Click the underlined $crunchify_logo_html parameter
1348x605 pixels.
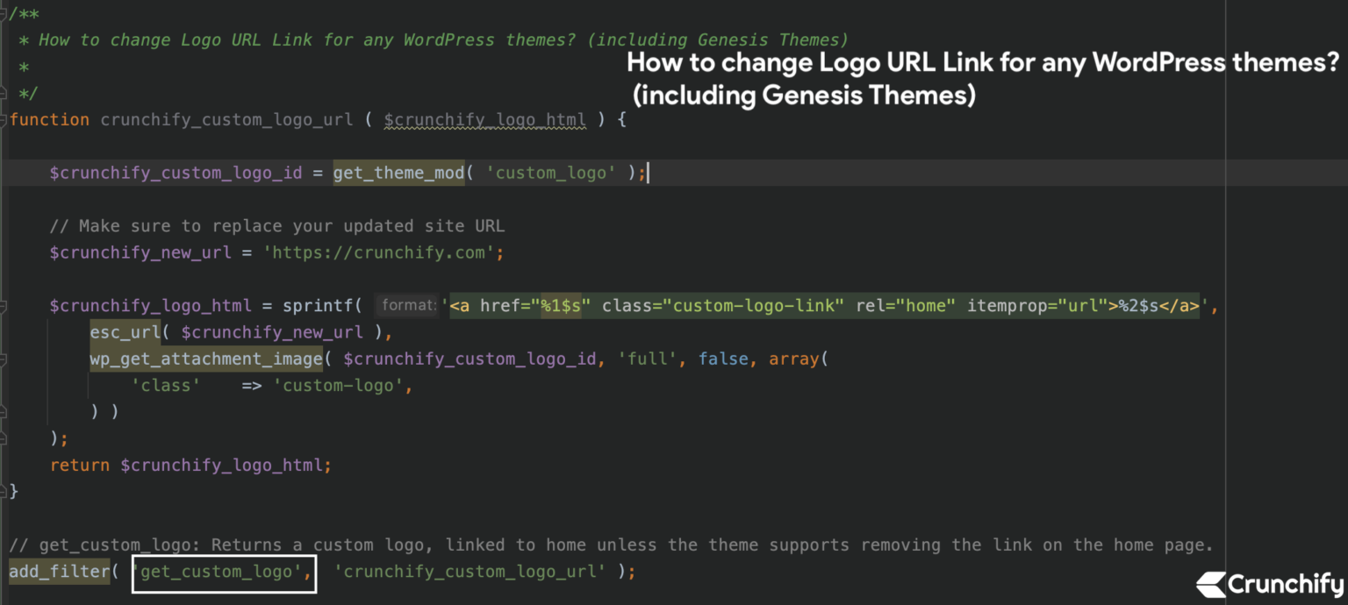pos(484,119)
